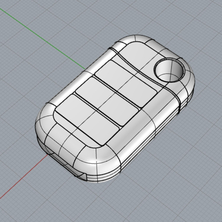Select the fob button farthest from the keyring hole
This screenshot has height=222, width=222.
coord(87,120)
